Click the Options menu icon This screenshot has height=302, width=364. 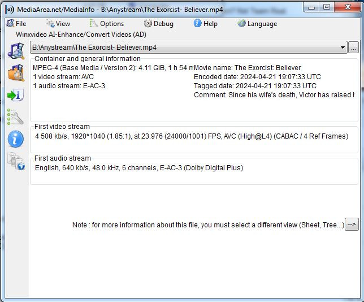click(94, 23)
